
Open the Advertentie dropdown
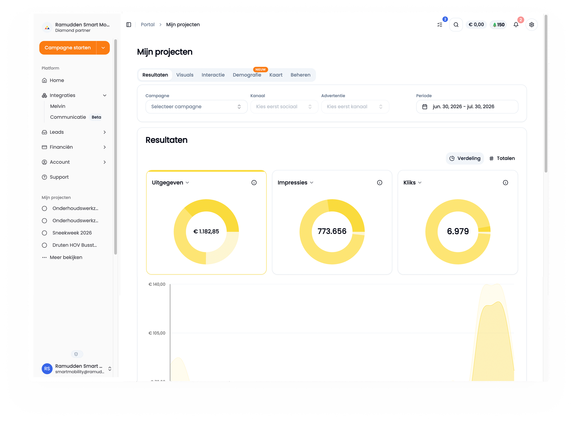[x=355, y=107]
